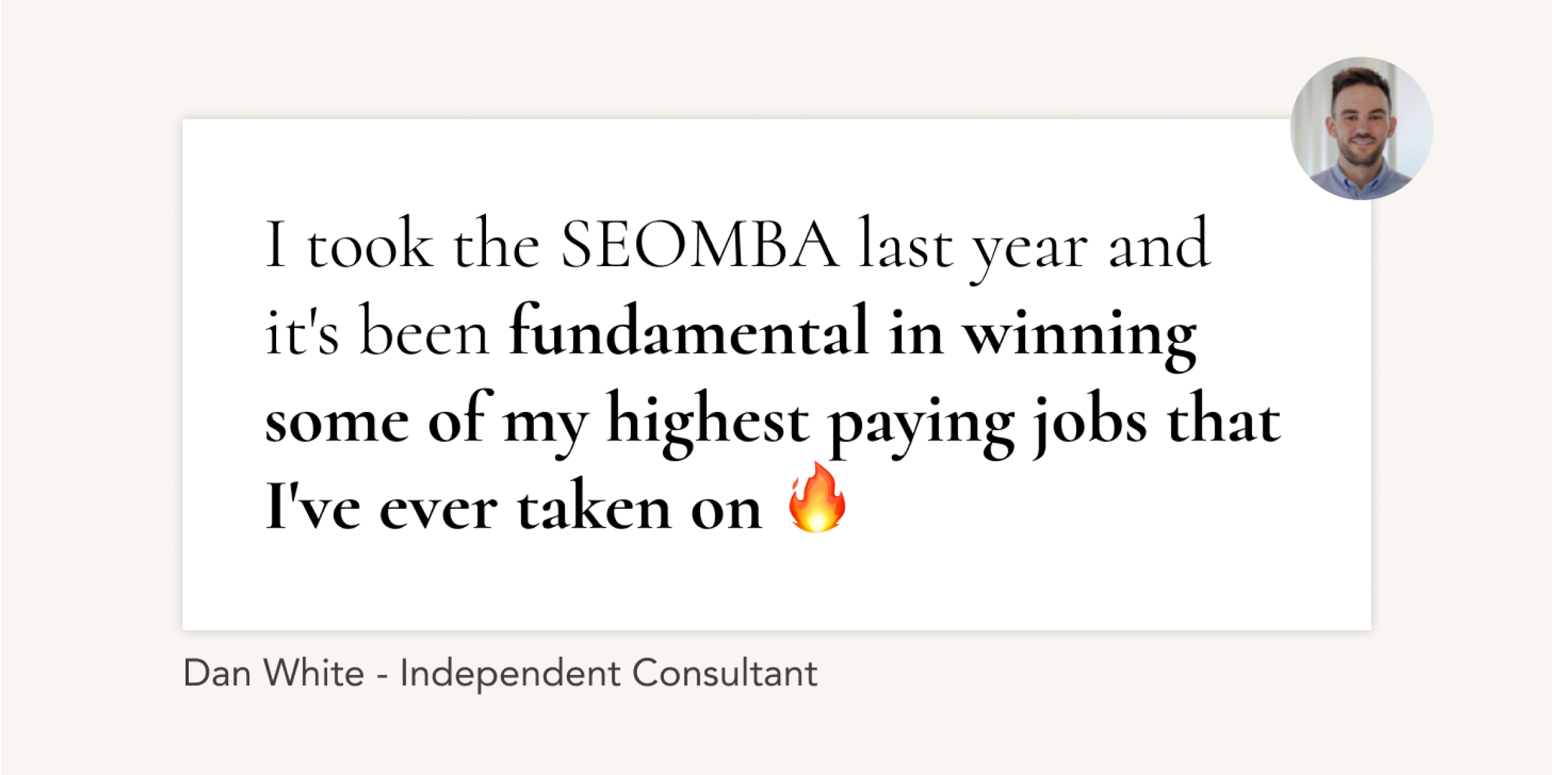Image resolution: width=1552 pixels, height=775 pixels.
Task: Click the opening word "took" in the quote
Action: tap(370, 244)
